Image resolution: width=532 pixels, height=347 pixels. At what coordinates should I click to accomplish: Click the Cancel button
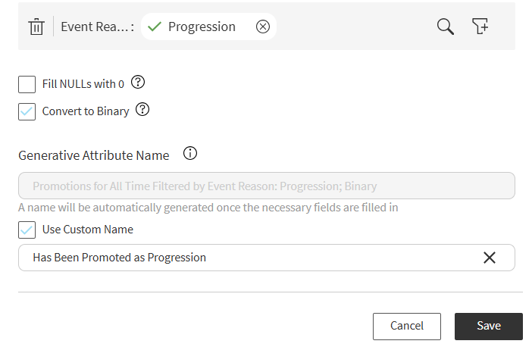coord(407,327)
